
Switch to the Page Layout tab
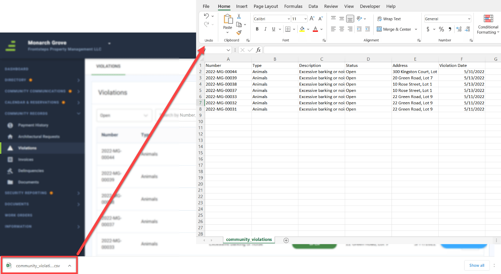(266, 6)
